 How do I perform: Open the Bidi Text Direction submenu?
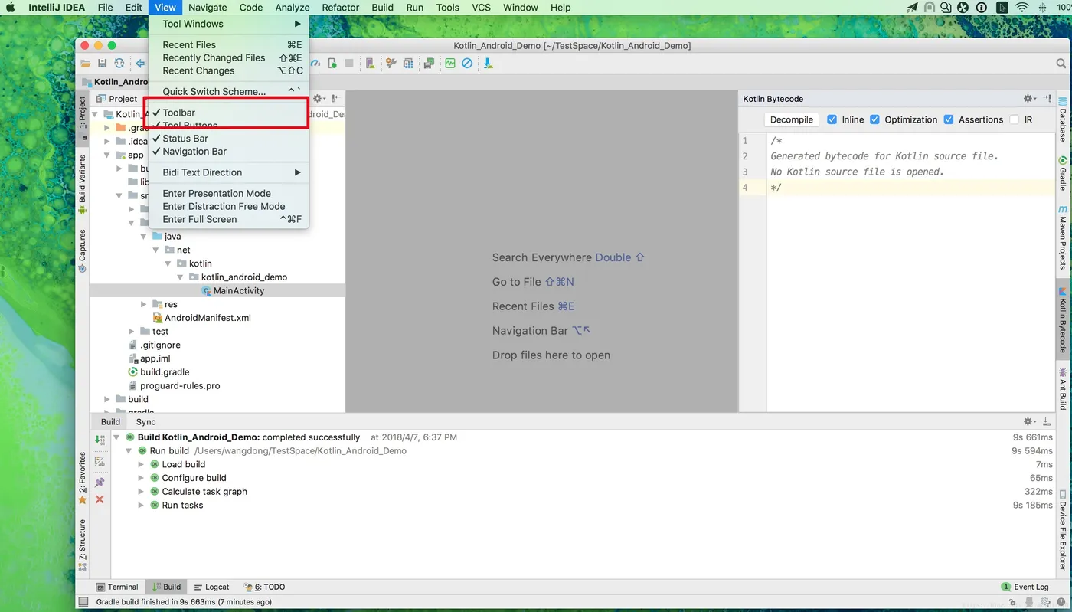tap(228, 172)
